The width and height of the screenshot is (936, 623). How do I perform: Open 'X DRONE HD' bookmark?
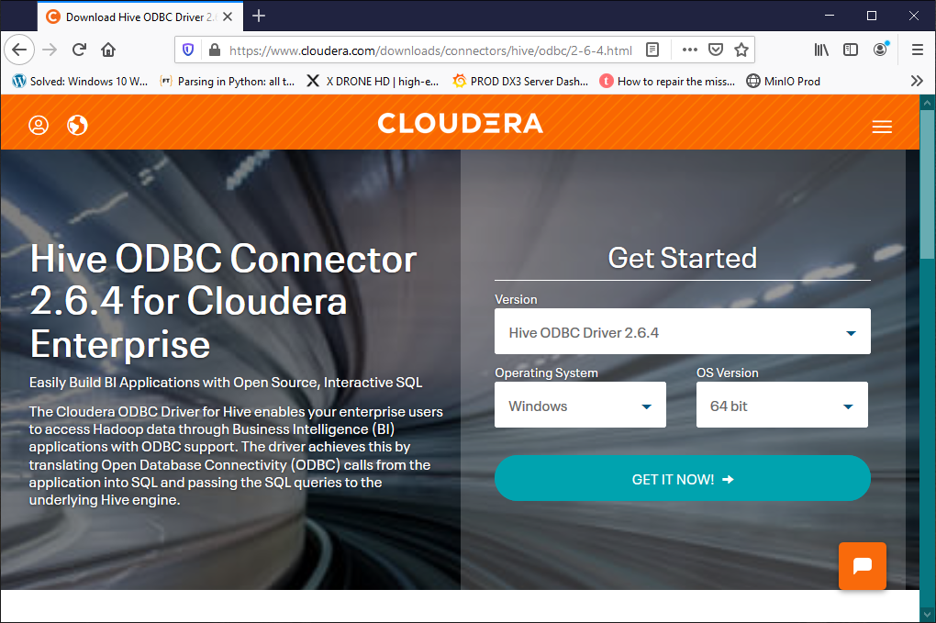pos(373,81)
